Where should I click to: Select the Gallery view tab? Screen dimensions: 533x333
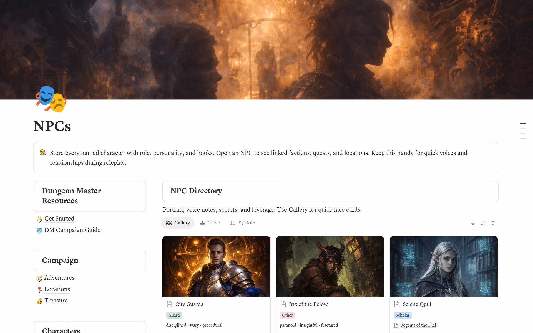tap(178, 223)
